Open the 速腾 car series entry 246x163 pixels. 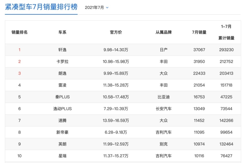(62, 121)
